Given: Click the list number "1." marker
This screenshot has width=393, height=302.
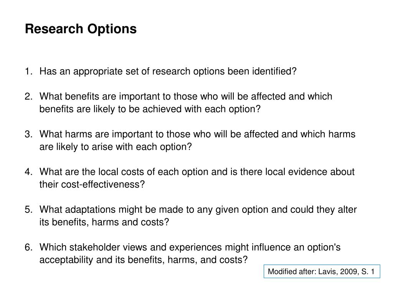Looking at the screenshot, I should coord(28,71).
